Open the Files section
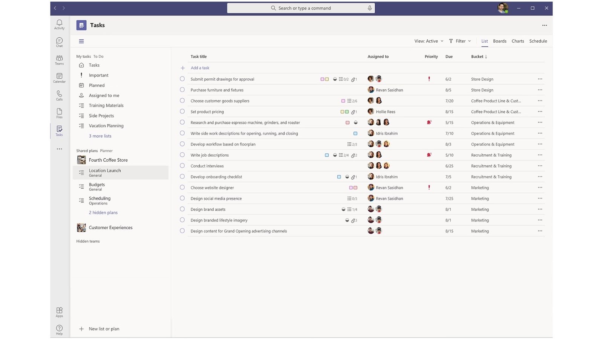This screenshot has width=603, height=339. 59,113
